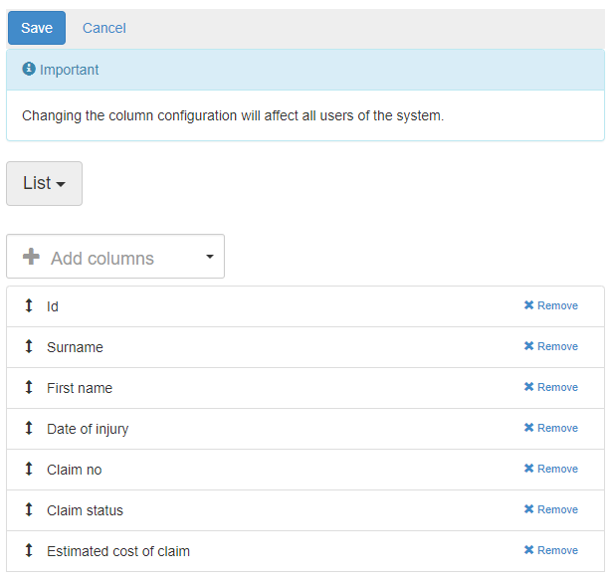Select the drag handle for First name
Image resolution: width=610 pixels, height=582 pixels.
pyautogui.click(x=29, y=387)
